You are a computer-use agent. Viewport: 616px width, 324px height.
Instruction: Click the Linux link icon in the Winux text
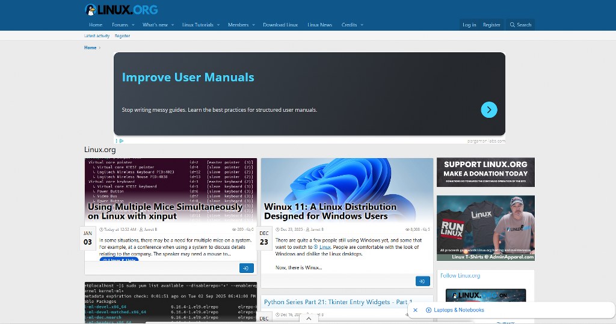(x=316, y=247)
